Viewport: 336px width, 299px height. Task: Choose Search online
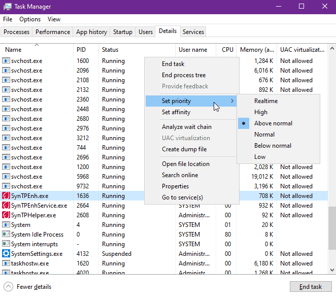[192, 175]
